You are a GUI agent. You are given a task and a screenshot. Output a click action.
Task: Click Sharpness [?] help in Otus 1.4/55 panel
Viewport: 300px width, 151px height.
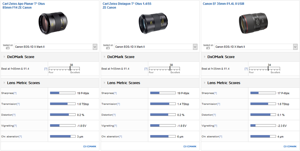[115, 93]
